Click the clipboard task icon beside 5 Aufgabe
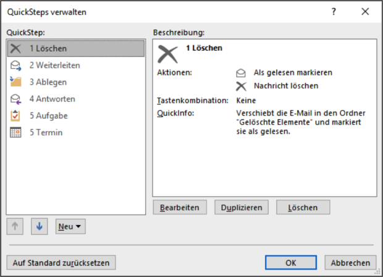383x277 pixels. point(15,116)
